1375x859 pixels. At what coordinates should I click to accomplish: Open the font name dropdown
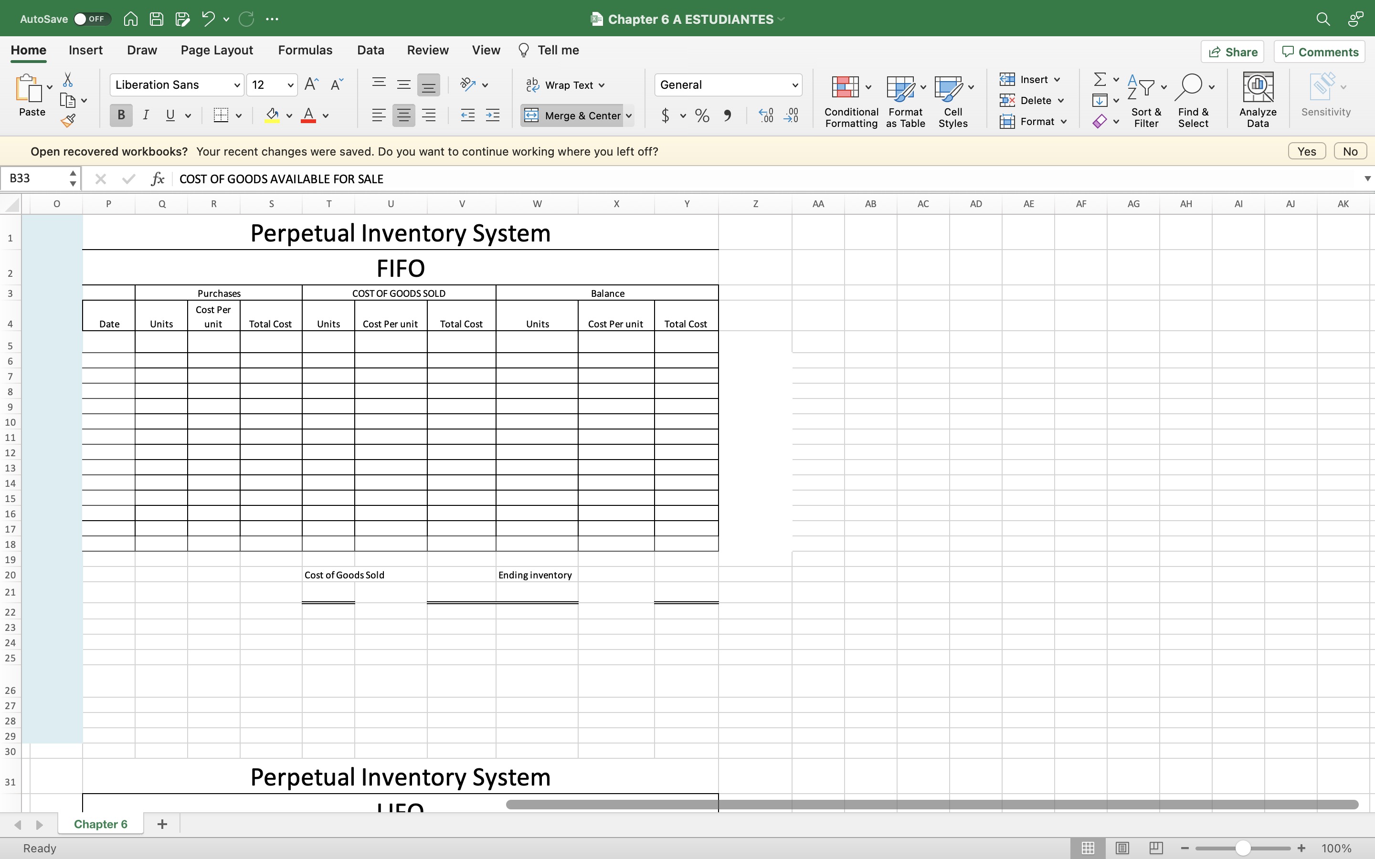[x=237, y=85]
